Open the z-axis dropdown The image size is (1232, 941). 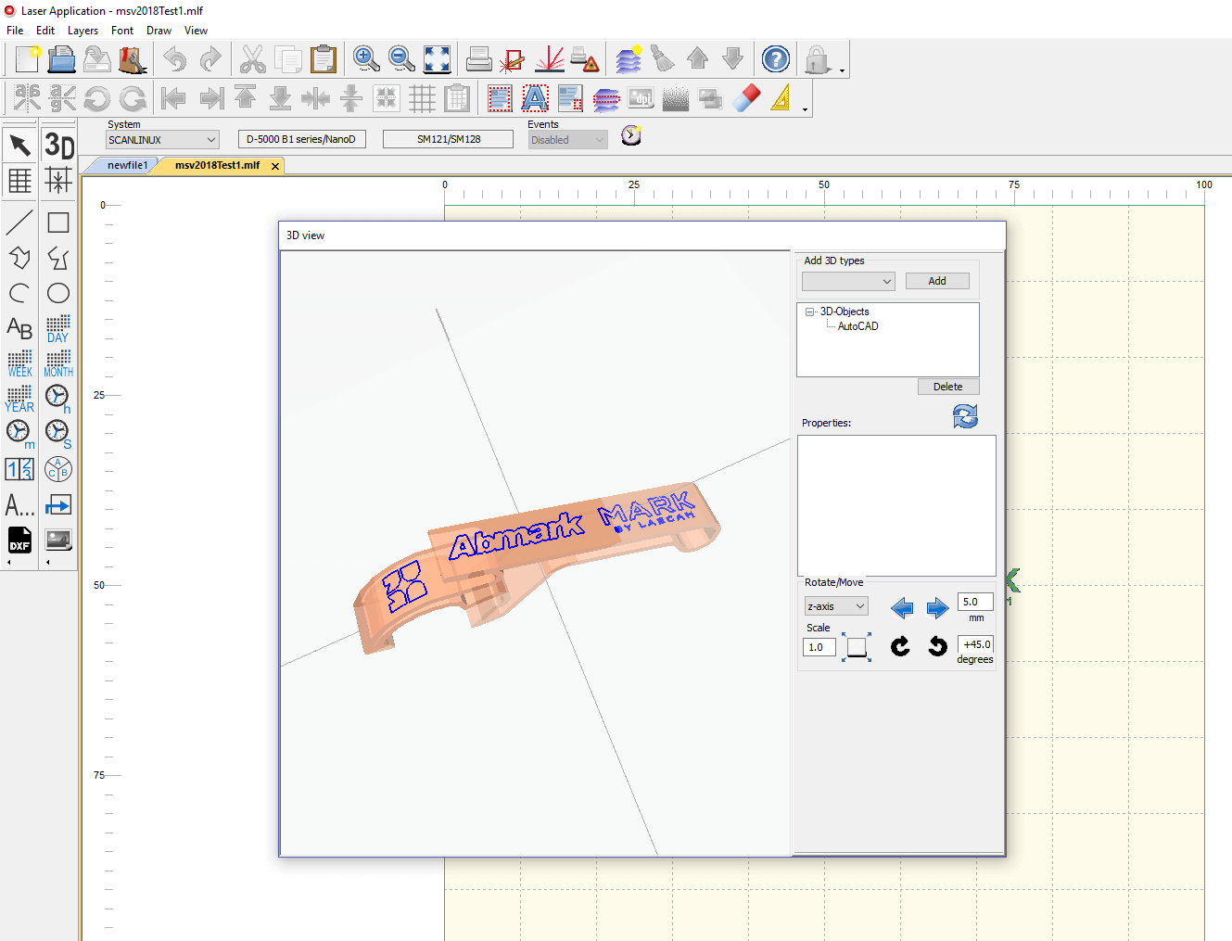[x=836, y=606]
